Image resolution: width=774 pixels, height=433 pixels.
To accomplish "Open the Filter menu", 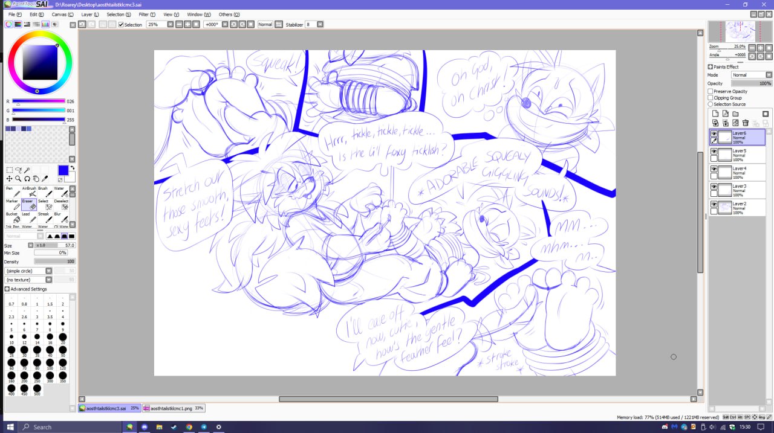I will coord(146,14).
